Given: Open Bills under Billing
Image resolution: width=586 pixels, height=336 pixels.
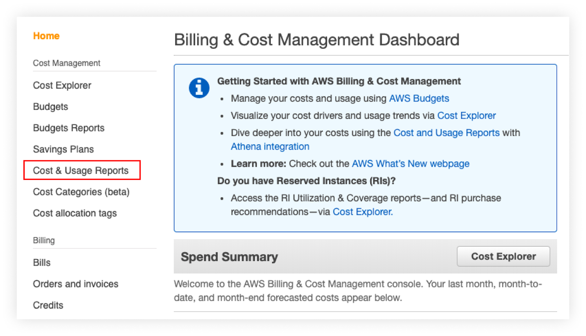Looking at the screenshot, I should pos(42,262).
